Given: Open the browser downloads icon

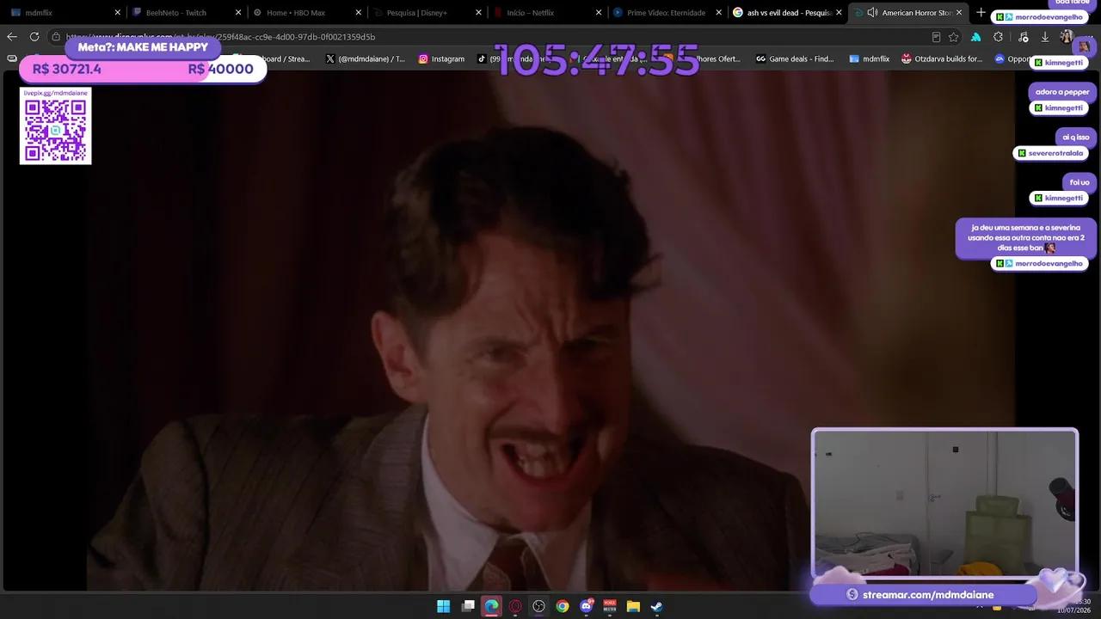Looking at the screenshot, I should [x=1044, y=37].
